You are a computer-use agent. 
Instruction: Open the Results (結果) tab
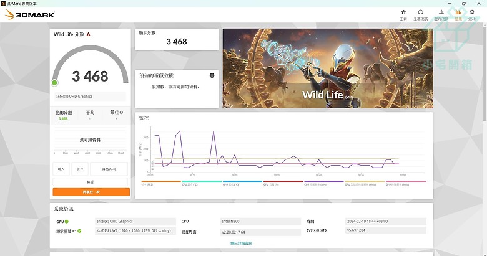458,15
